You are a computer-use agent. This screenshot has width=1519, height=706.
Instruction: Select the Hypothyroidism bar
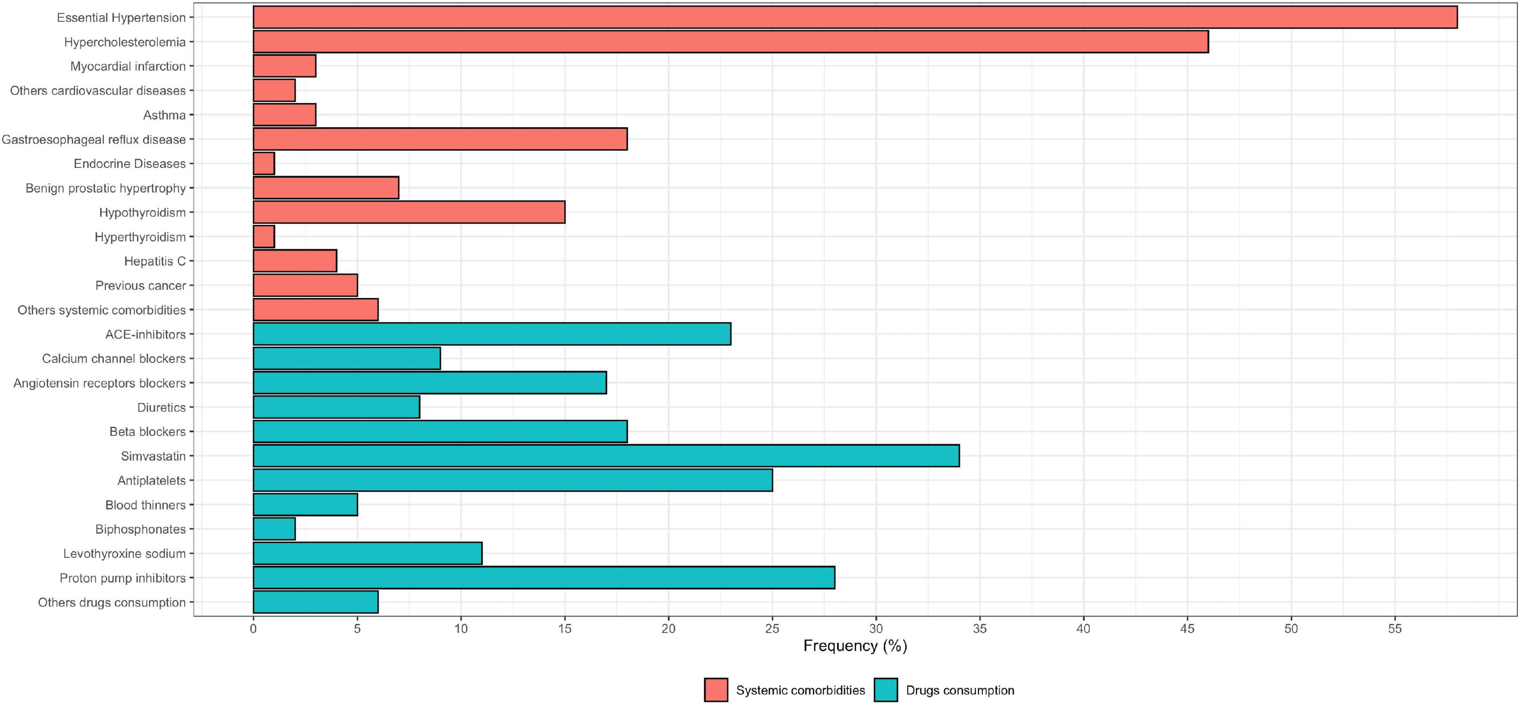409,212
